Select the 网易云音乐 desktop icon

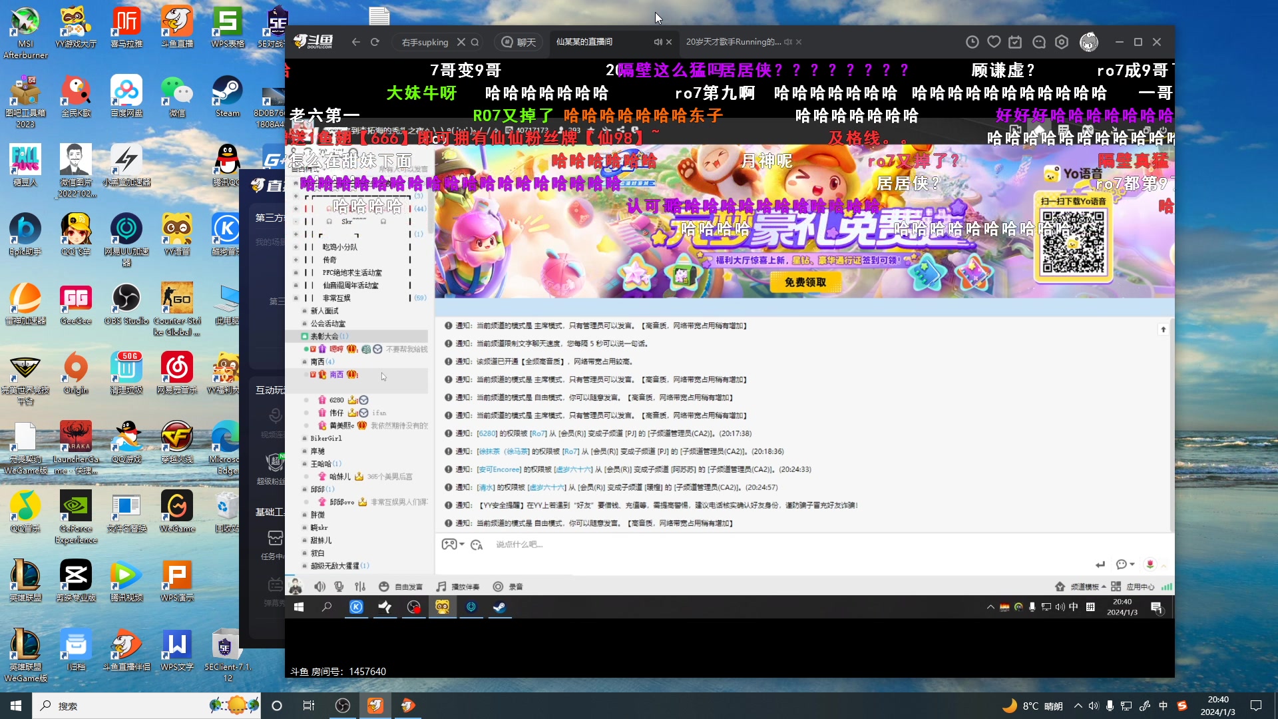(x=177, y=373)
